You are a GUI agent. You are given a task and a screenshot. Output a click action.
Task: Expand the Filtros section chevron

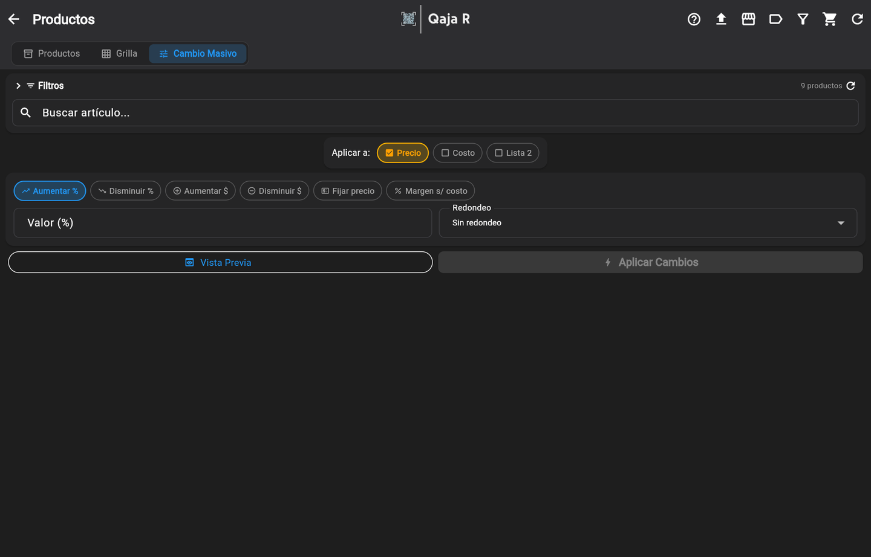pyautogui.click(x=18, y=86)
